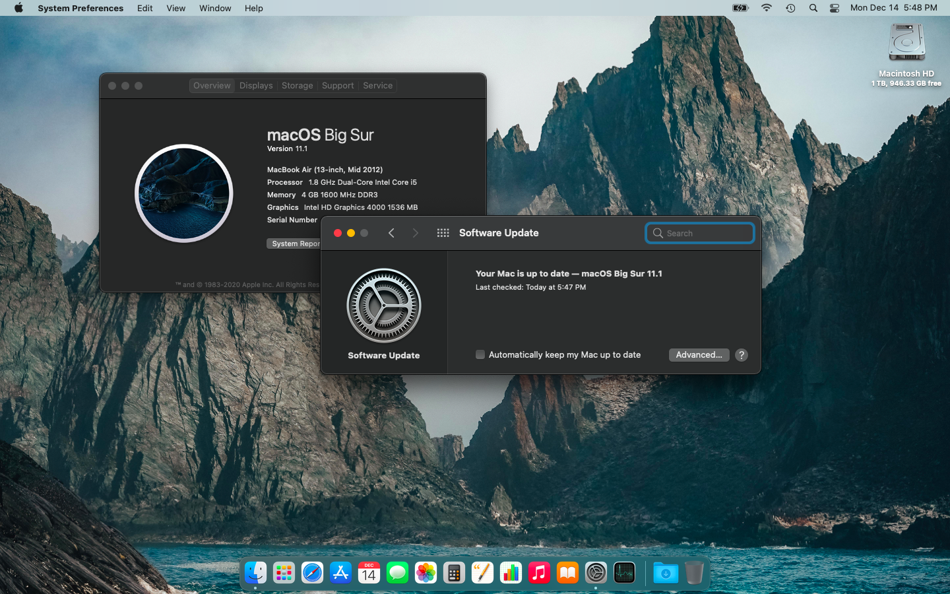This screenshot has width=950, height=594.
Task: Click System Preferences icon in Dock
Action: (x=596, y=573)
